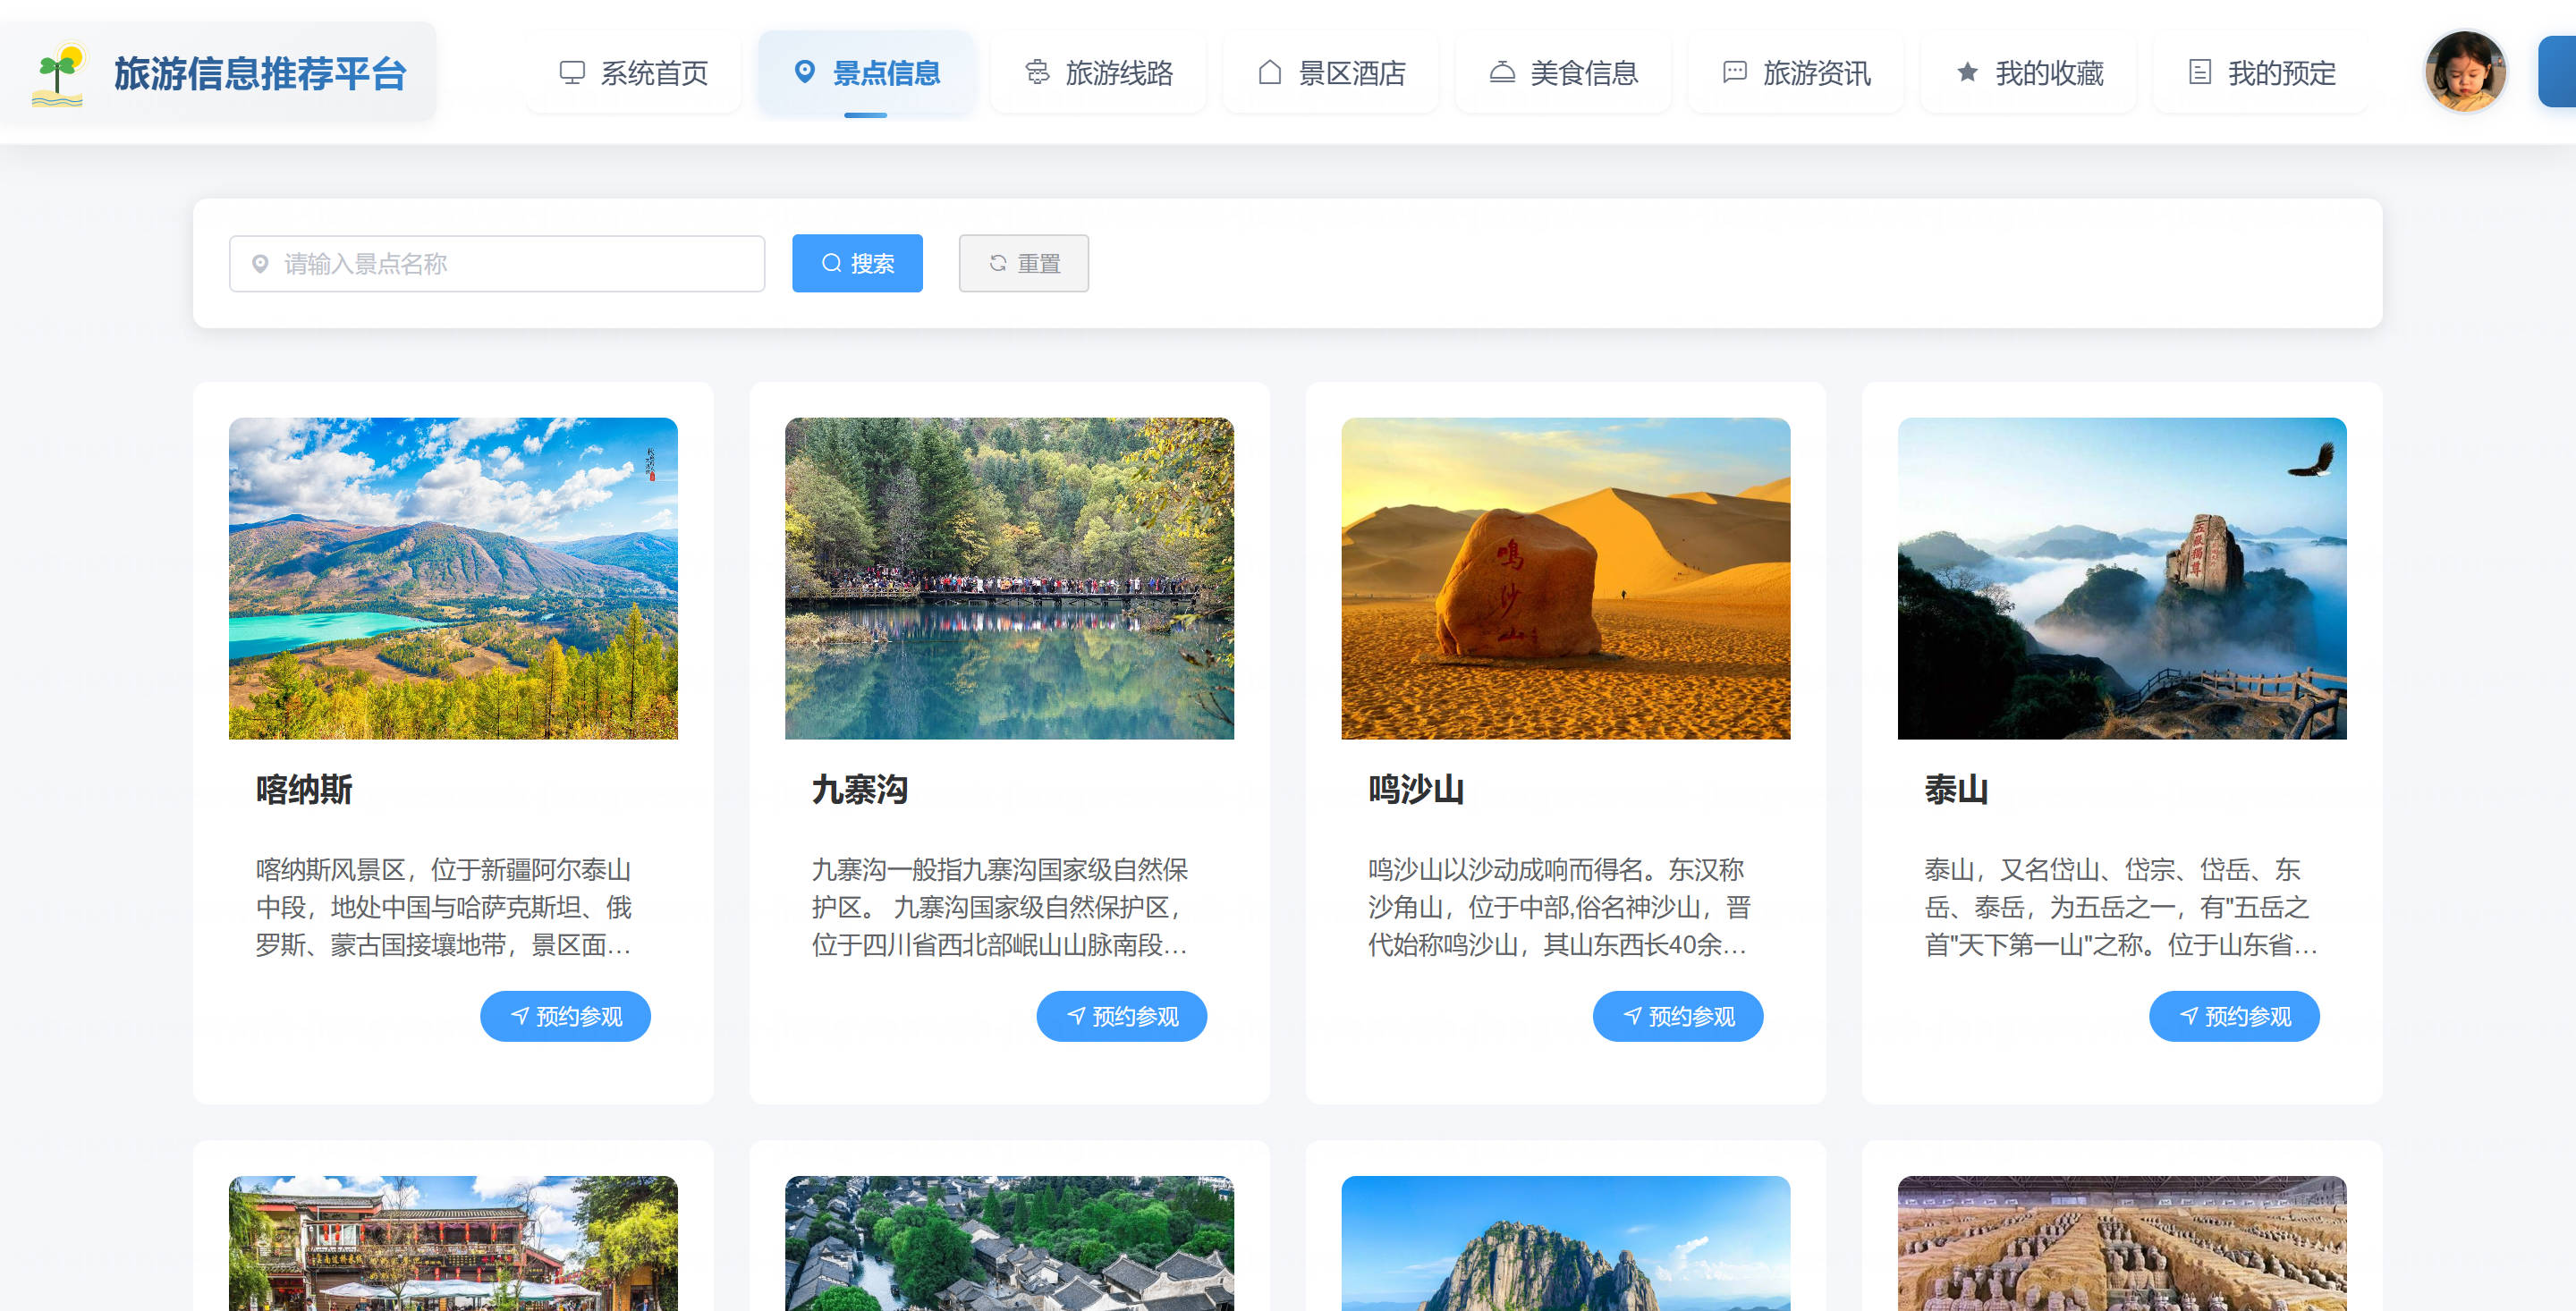Click the blue button right of avatar
This screenshot has height=1311, width=2576.
click(2557, 71)
